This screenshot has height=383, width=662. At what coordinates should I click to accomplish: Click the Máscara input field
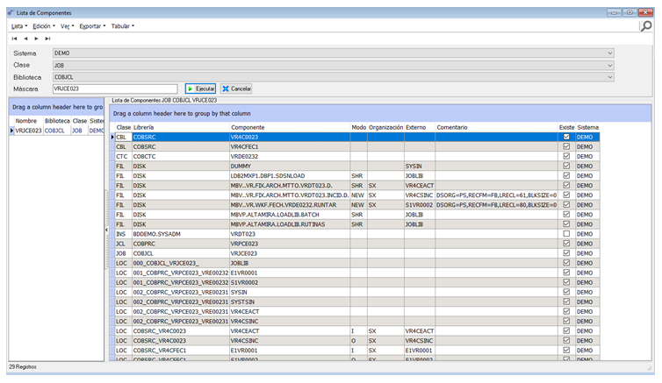[116, 89]
